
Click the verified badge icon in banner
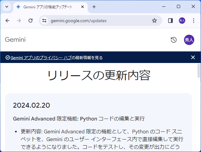click(x=8, y=58)
